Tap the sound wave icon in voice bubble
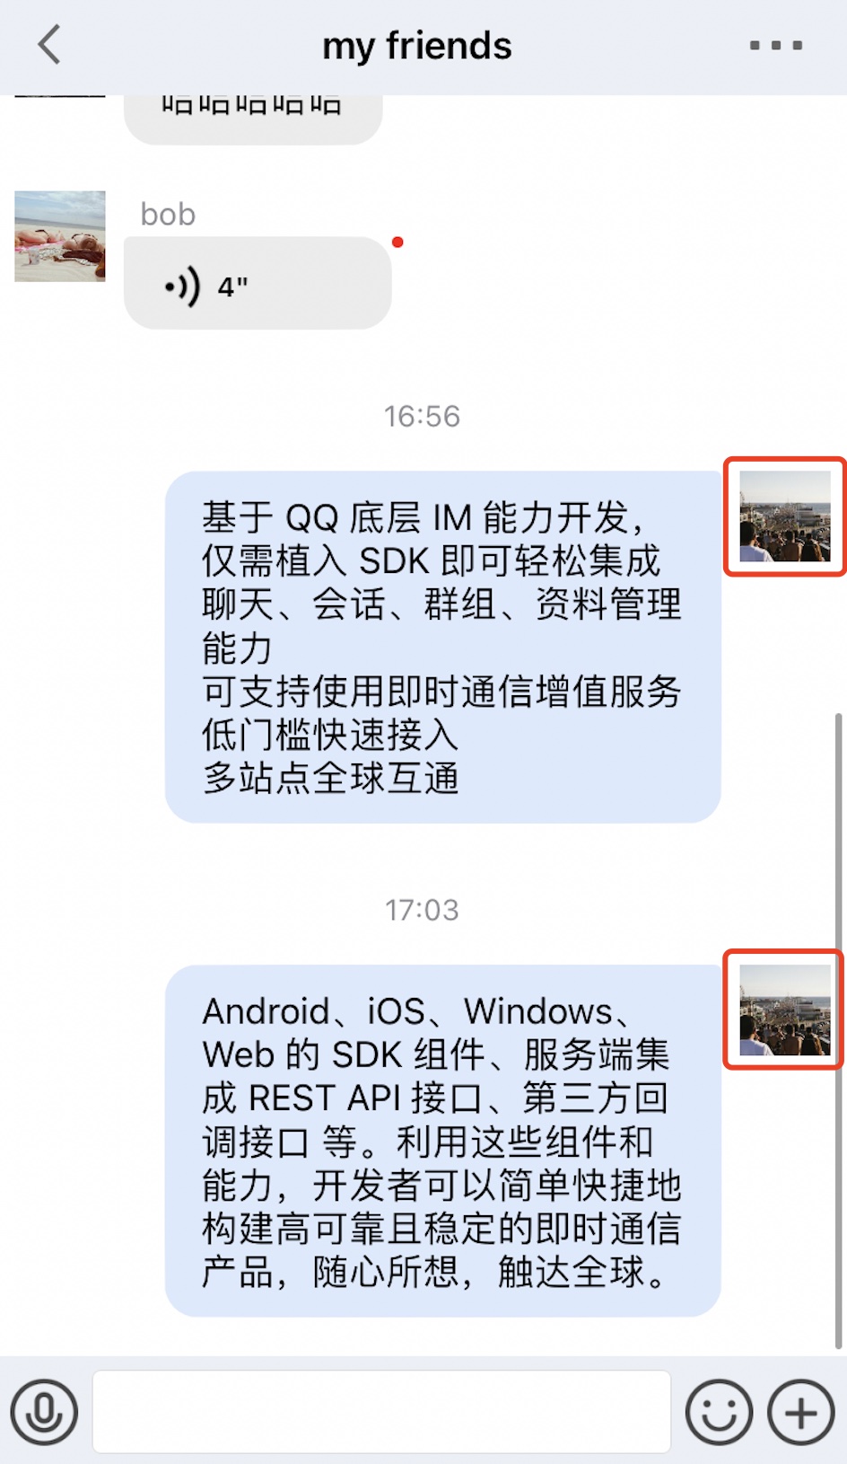 pyautogui.click(x=182, y=287)
